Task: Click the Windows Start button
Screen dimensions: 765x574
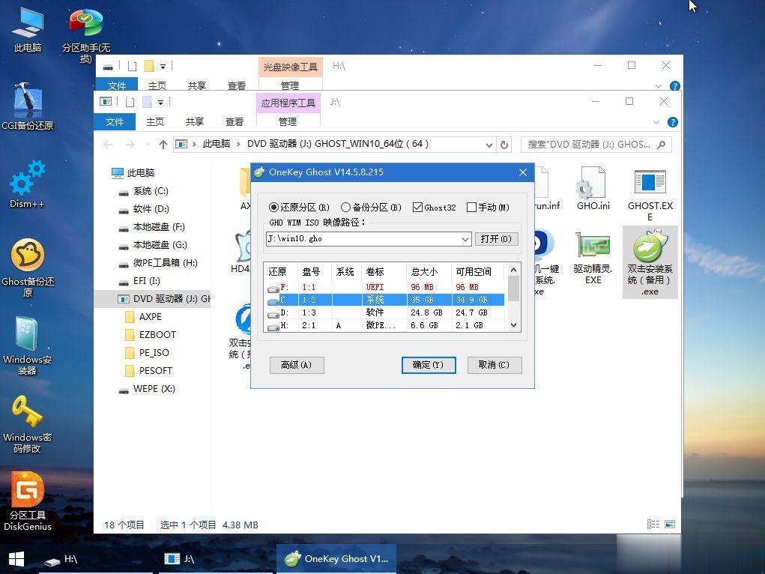Action: 16,559
